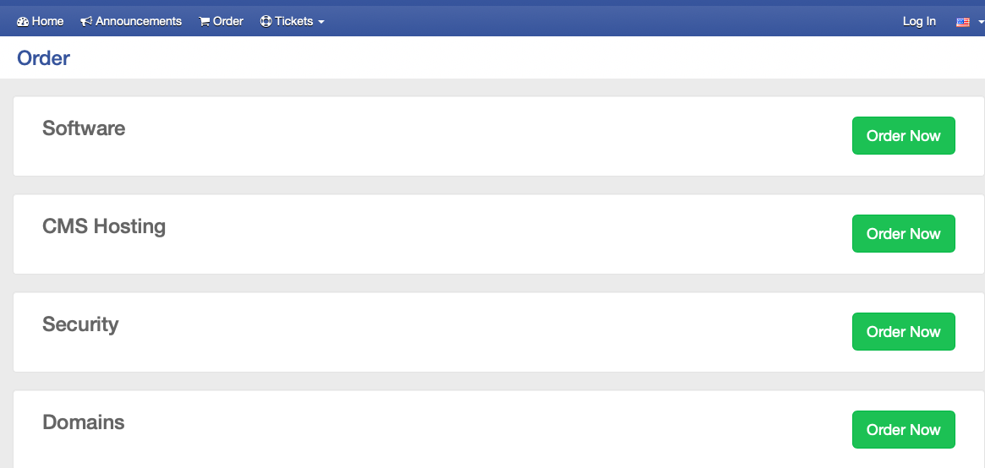
Task: Click the Tickets lifebuoy icon
Action: (x=265, y=21)
